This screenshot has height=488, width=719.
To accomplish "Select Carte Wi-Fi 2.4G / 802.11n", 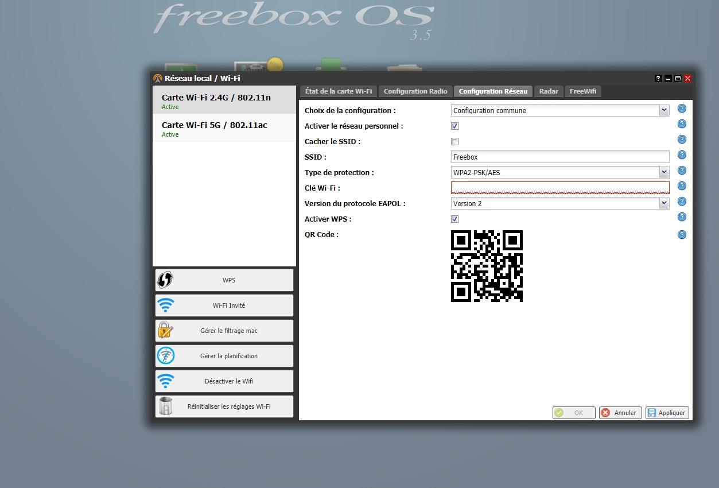I will coord(224,100).
